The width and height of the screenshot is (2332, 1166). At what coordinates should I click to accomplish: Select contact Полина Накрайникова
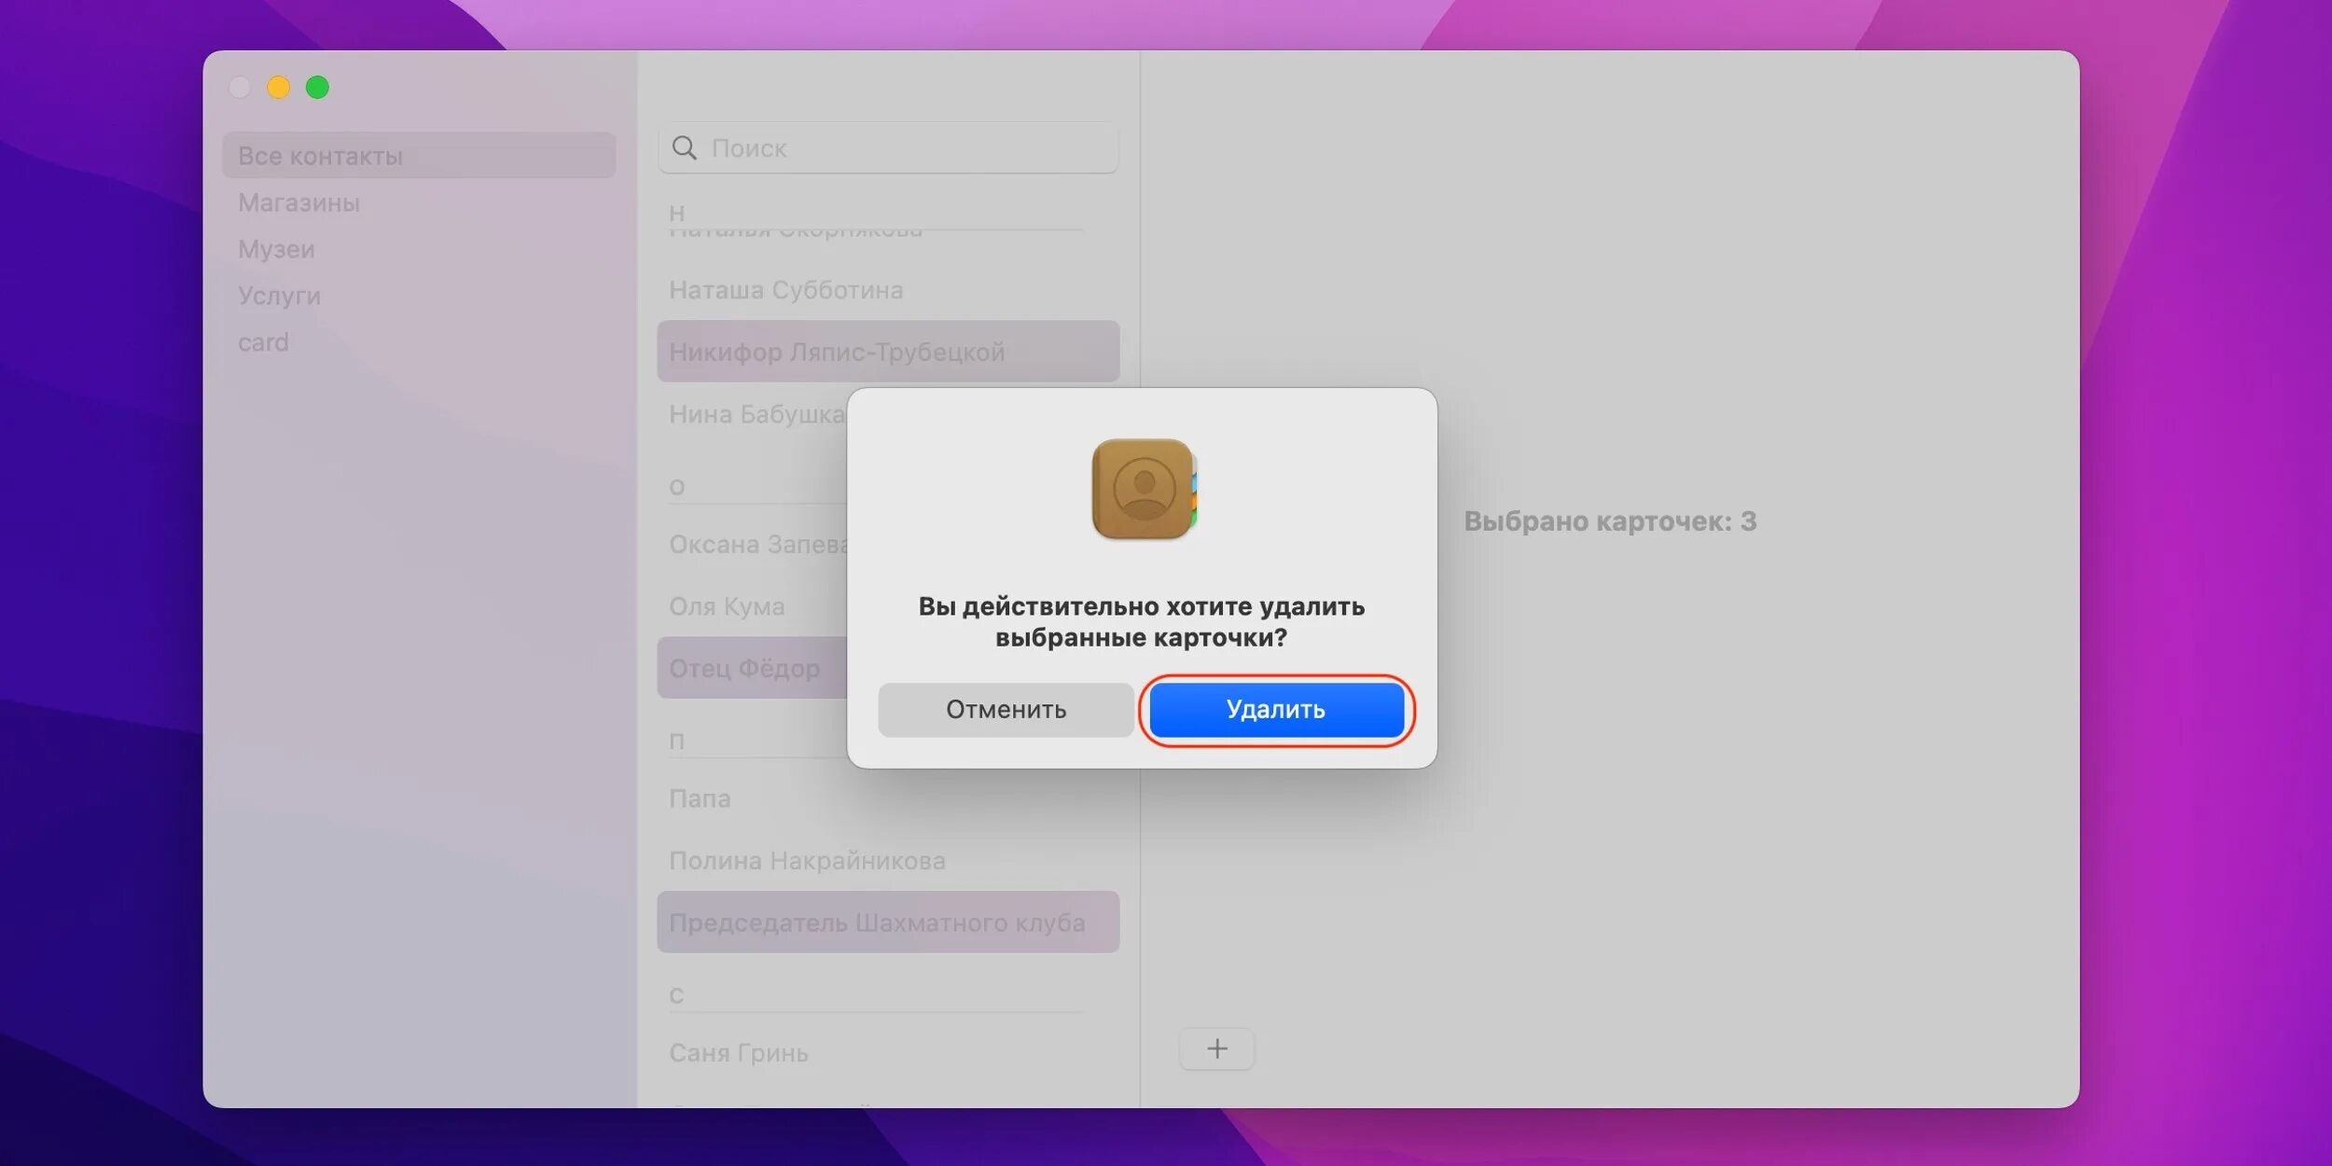(807, 860)
